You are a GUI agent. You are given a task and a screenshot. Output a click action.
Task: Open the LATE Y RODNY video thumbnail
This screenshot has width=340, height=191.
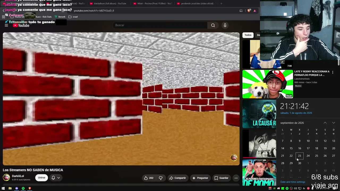point(267,84)
